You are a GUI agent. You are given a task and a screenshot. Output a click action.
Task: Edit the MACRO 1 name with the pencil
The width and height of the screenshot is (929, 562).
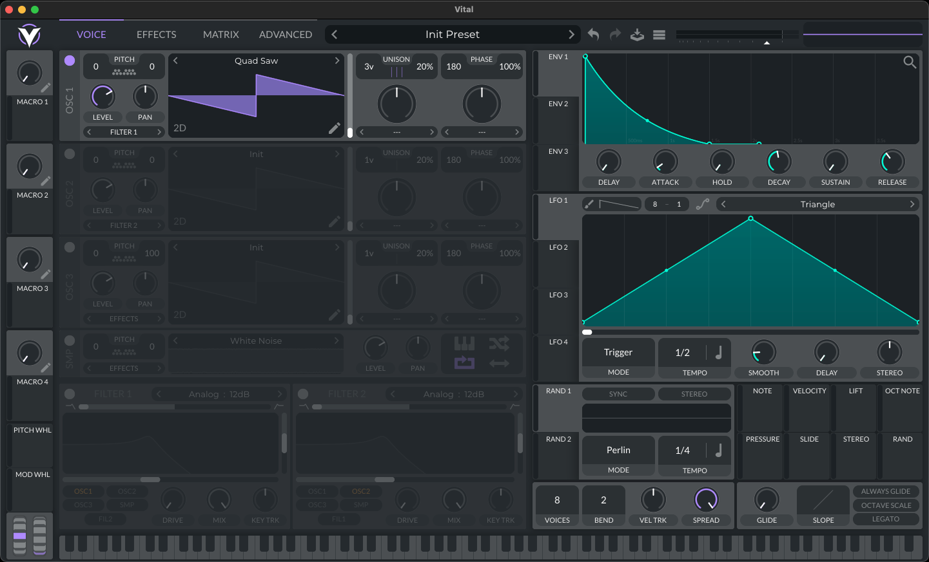pyautogui.click(x=46, y=88)
